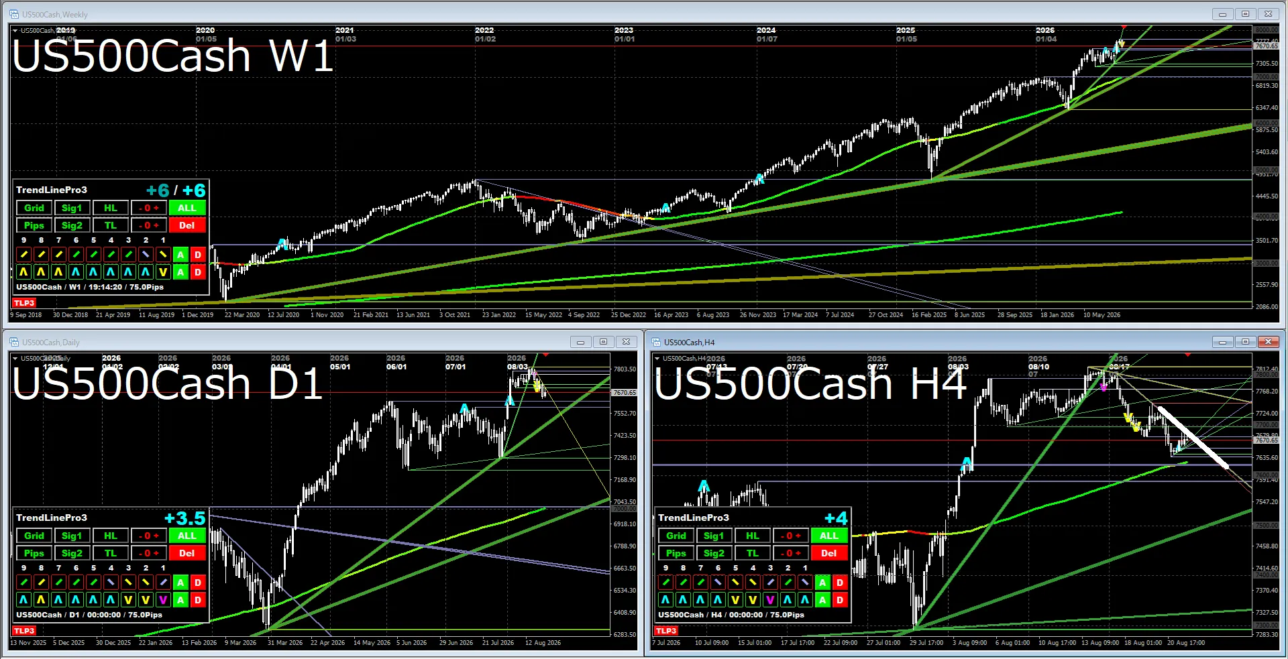Image resolution: width=1288 pixels, height=659 pixels.
Task: Click the green ALL button in D1 panel
Action: tap(187, 536)
